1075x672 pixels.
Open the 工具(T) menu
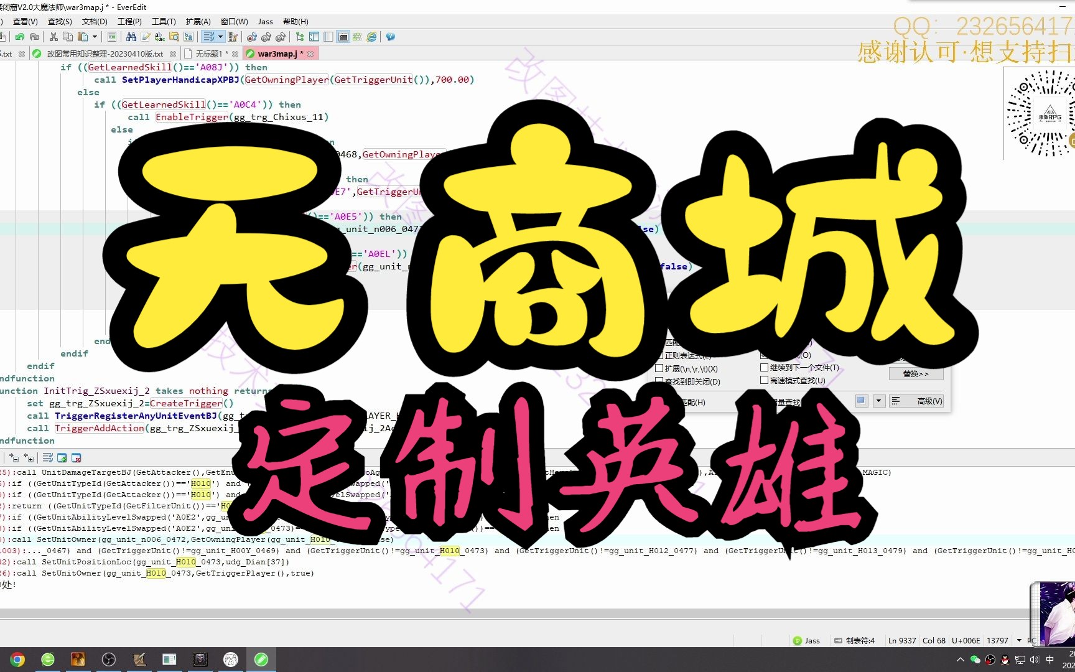164,22
